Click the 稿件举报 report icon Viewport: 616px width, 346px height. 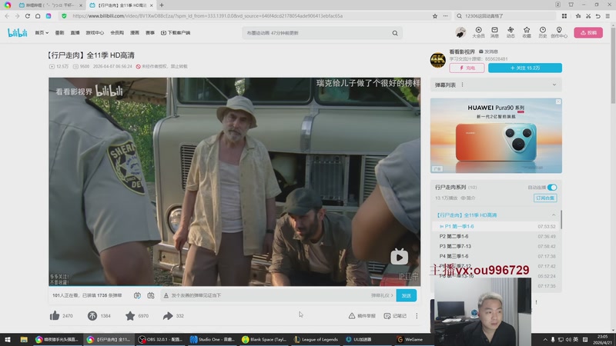(x=362, y=316)
